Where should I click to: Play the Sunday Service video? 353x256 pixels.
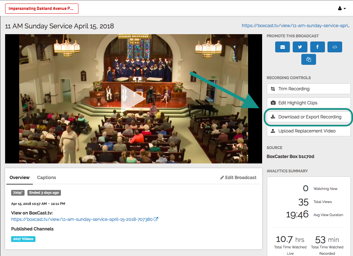[x=133, y=99]
